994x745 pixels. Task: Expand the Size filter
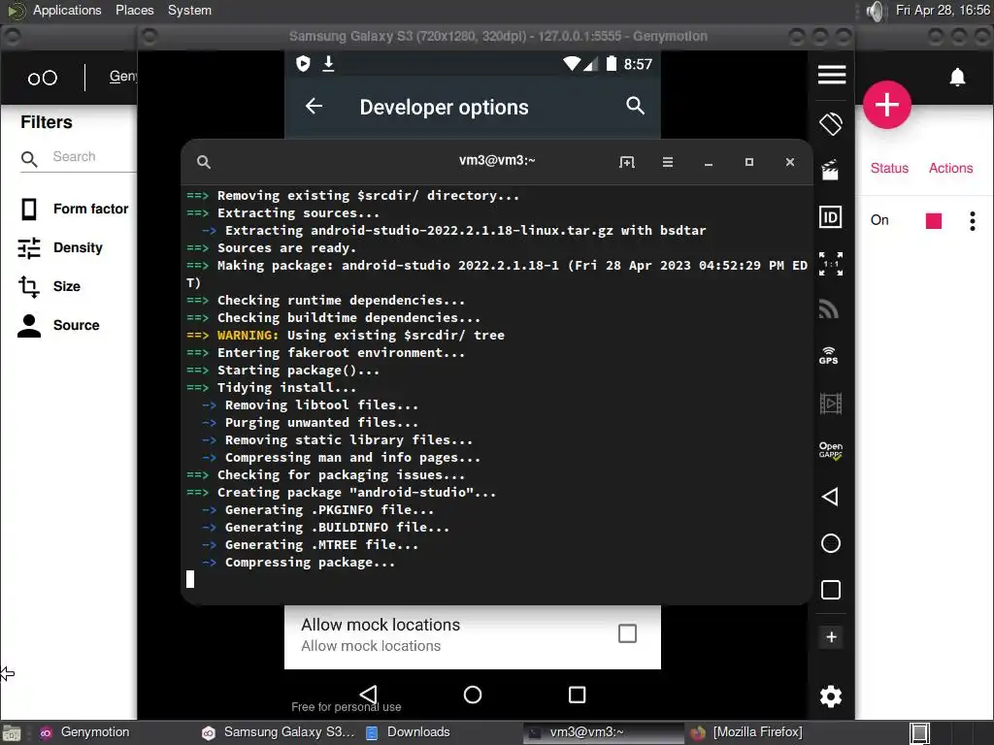click(x=50, y=286)
